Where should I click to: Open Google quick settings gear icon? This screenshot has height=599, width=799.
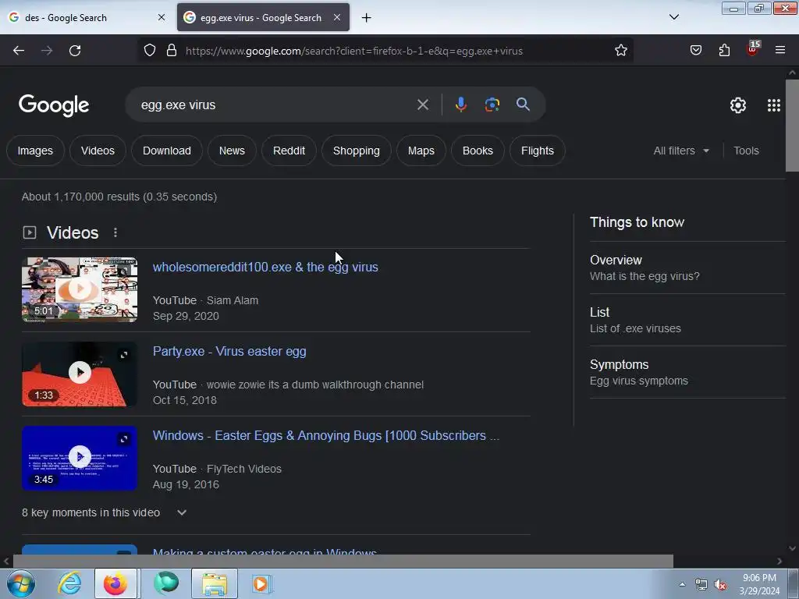[x=738, y=105]
